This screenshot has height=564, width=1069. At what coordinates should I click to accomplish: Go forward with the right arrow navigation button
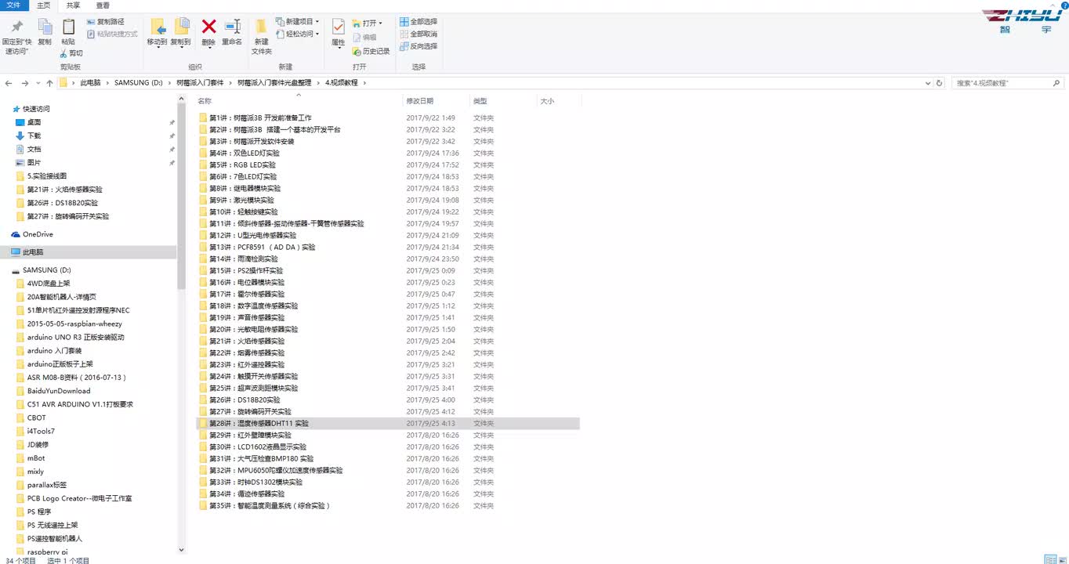25,83
